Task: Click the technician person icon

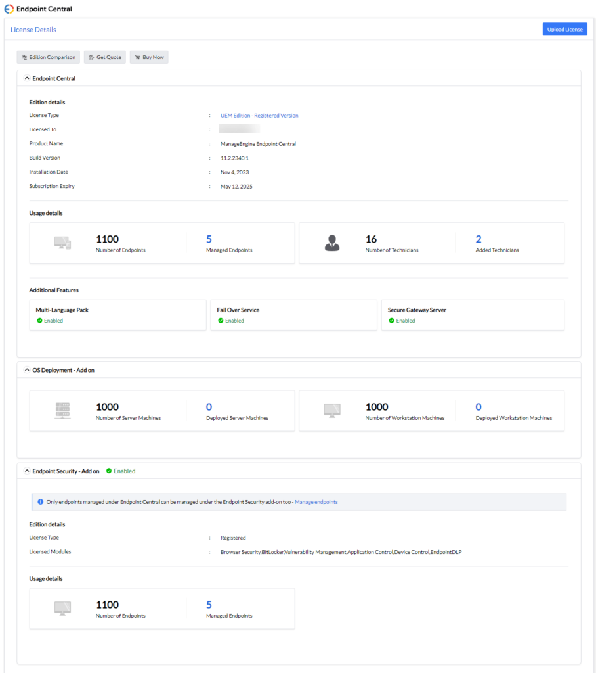Action: (332, 243)
